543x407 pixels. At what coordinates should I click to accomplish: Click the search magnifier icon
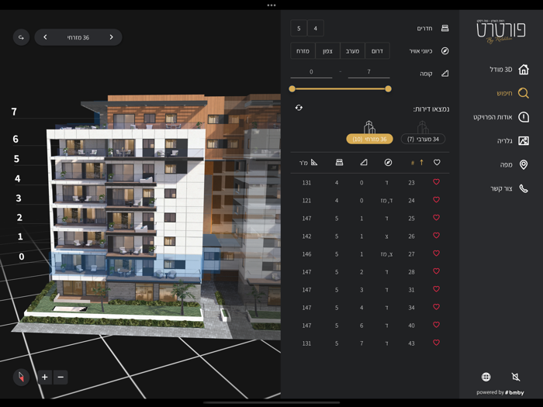[524, 93]
